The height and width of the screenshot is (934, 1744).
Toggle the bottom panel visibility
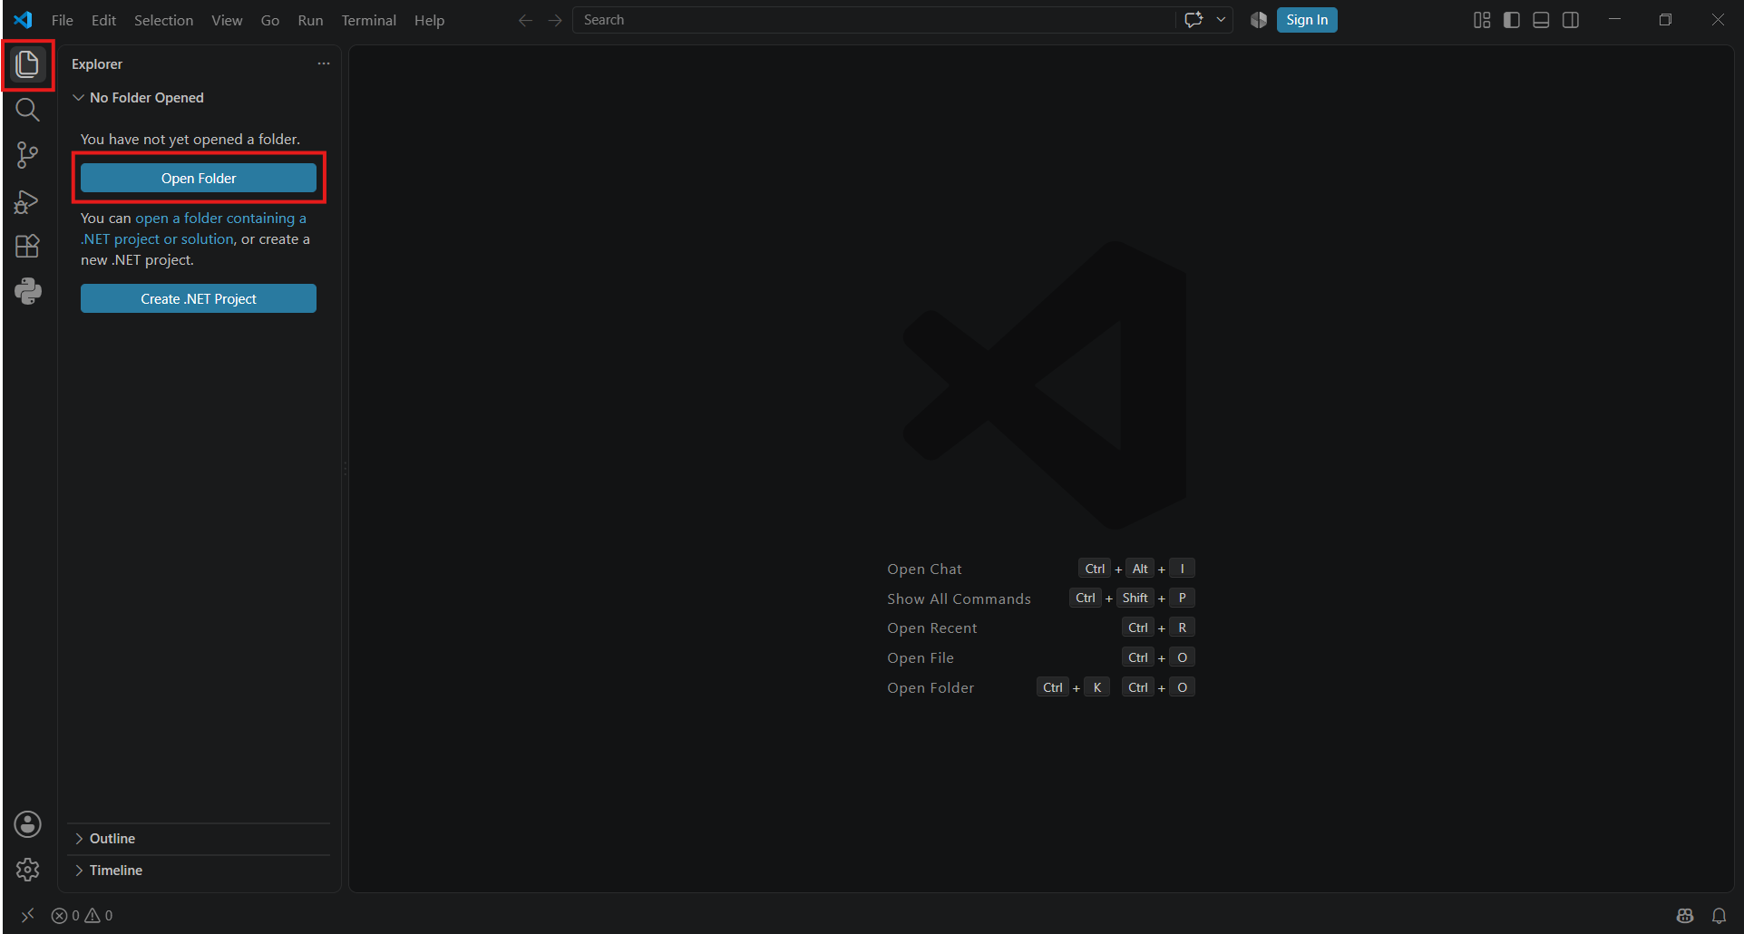(x=1541, y=20)
